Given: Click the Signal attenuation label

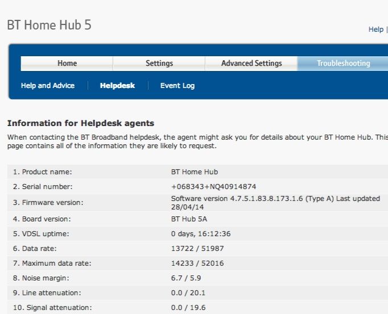Looking at the screenshot, I should tap(52, 308).
